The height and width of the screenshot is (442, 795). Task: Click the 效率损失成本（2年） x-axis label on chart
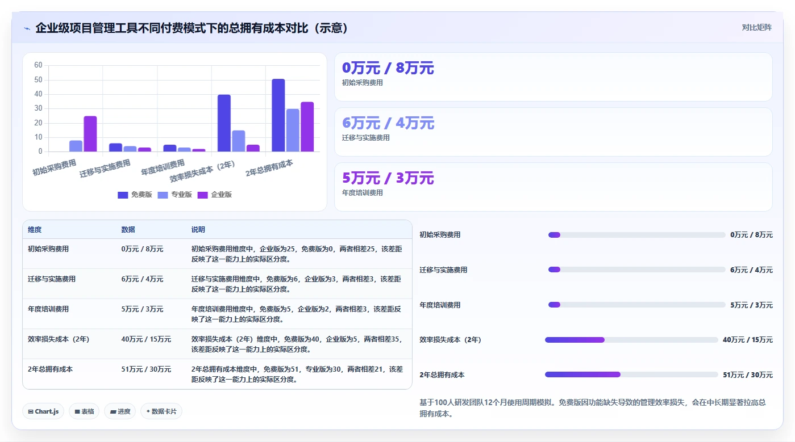click(203, 171)
